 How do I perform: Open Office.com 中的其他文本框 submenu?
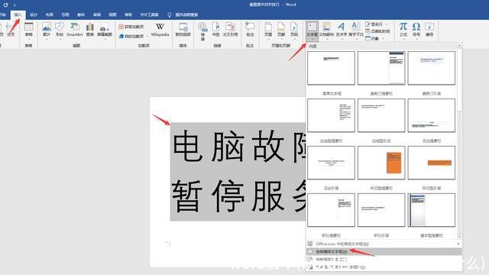point(384,244)
